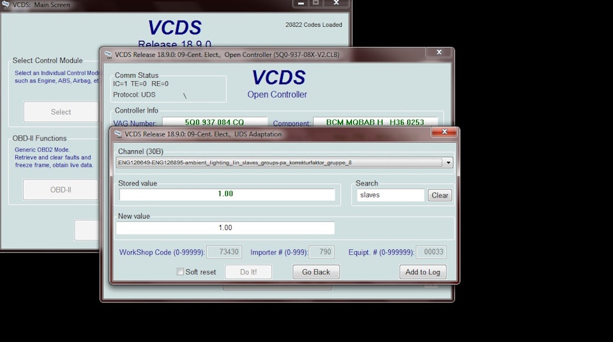Click the New value input field
Screen dimensions: 613x342
point(225,228)
